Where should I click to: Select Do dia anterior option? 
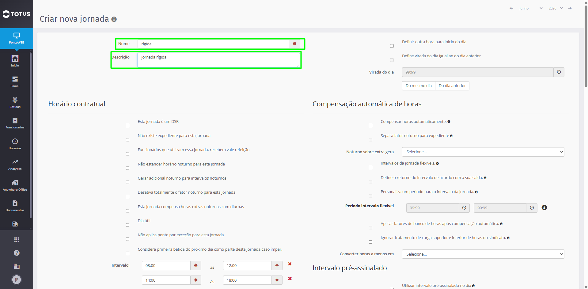(x=452, y=86)
